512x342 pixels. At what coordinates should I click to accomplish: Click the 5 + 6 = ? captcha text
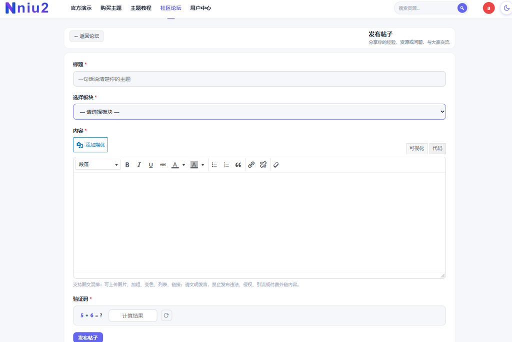[x=91, y=315]
